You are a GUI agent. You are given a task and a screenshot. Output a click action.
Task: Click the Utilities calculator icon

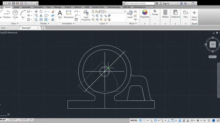(165, 14)
